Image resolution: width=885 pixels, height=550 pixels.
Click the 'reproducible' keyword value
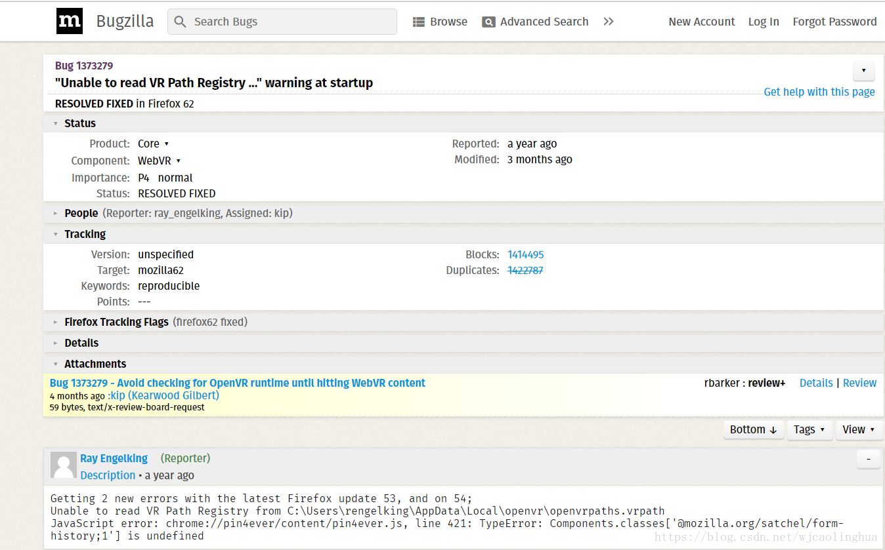(169, 286)
